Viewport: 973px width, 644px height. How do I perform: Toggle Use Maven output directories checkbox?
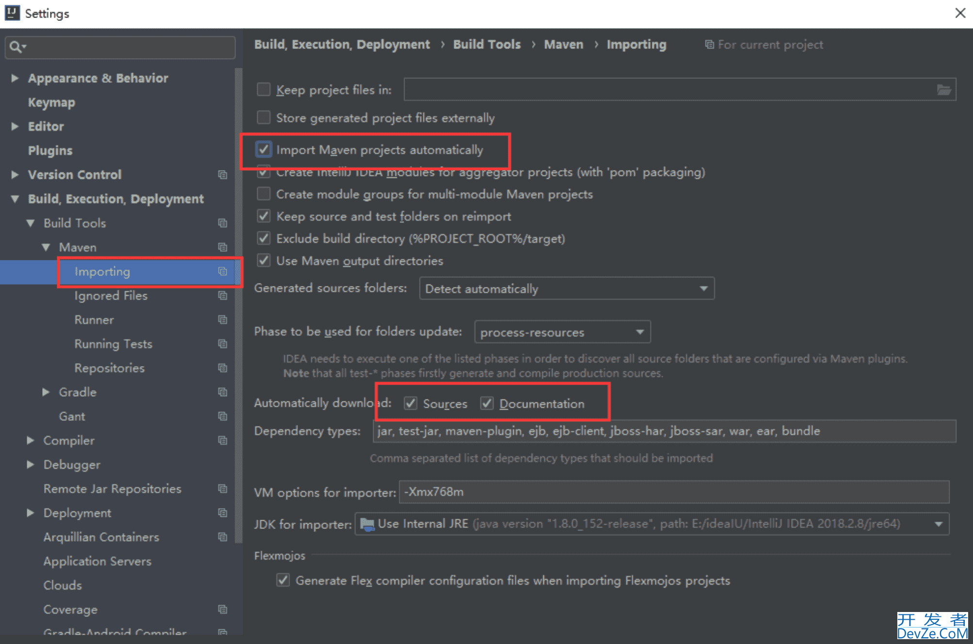pos(263,261)
